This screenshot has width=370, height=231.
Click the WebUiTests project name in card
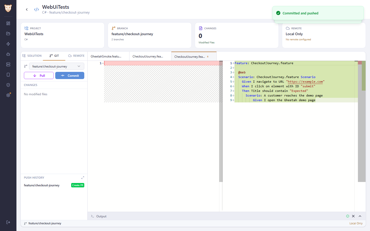(x=34, y=34)
